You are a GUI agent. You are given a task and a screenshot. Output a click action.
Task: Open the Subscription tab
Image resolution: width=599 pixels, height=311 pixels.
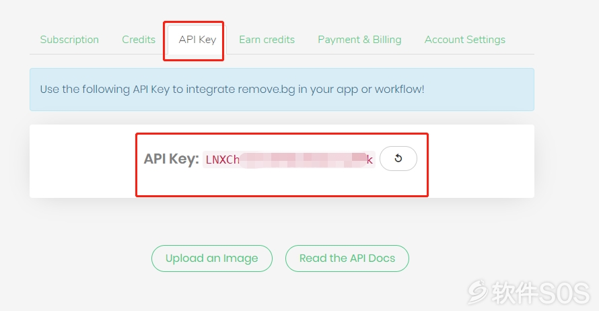click(69, 40)
